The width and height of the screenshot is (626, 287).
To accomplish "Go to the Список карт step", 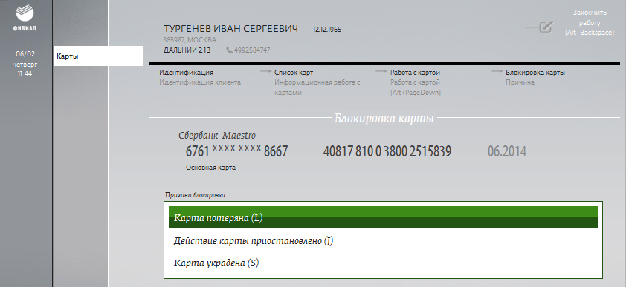I will pos(294,73).
